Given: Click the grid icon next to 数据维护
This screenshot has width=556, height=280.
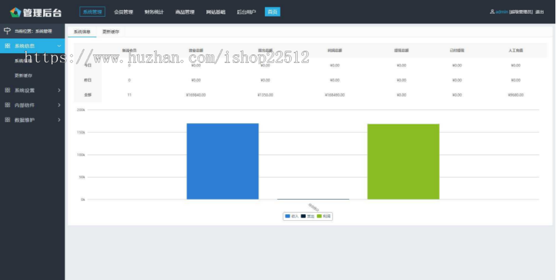Looking at the screenshot, I should pyautogui.click(x=7, y=120).
